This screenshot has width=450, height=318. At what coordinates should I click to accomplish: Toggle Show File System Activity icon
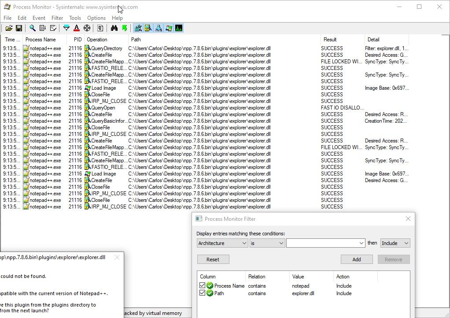pos(148,28)
